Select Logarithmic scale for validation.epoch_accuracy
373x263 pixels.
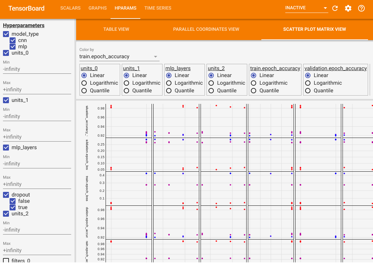point(307,83)
